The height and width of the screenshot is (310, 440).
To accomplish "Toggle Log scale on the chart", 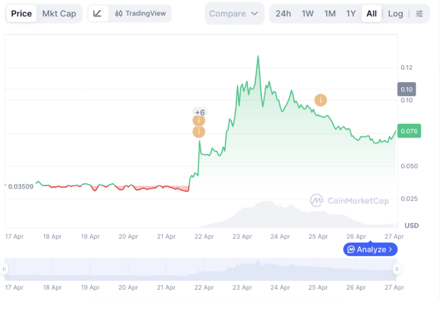I will pyautogui.click(x=395, y=14).
